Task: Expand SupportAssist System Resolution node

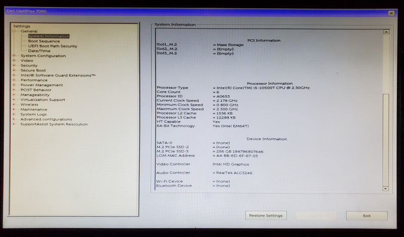Action: (x=14, y=124)
